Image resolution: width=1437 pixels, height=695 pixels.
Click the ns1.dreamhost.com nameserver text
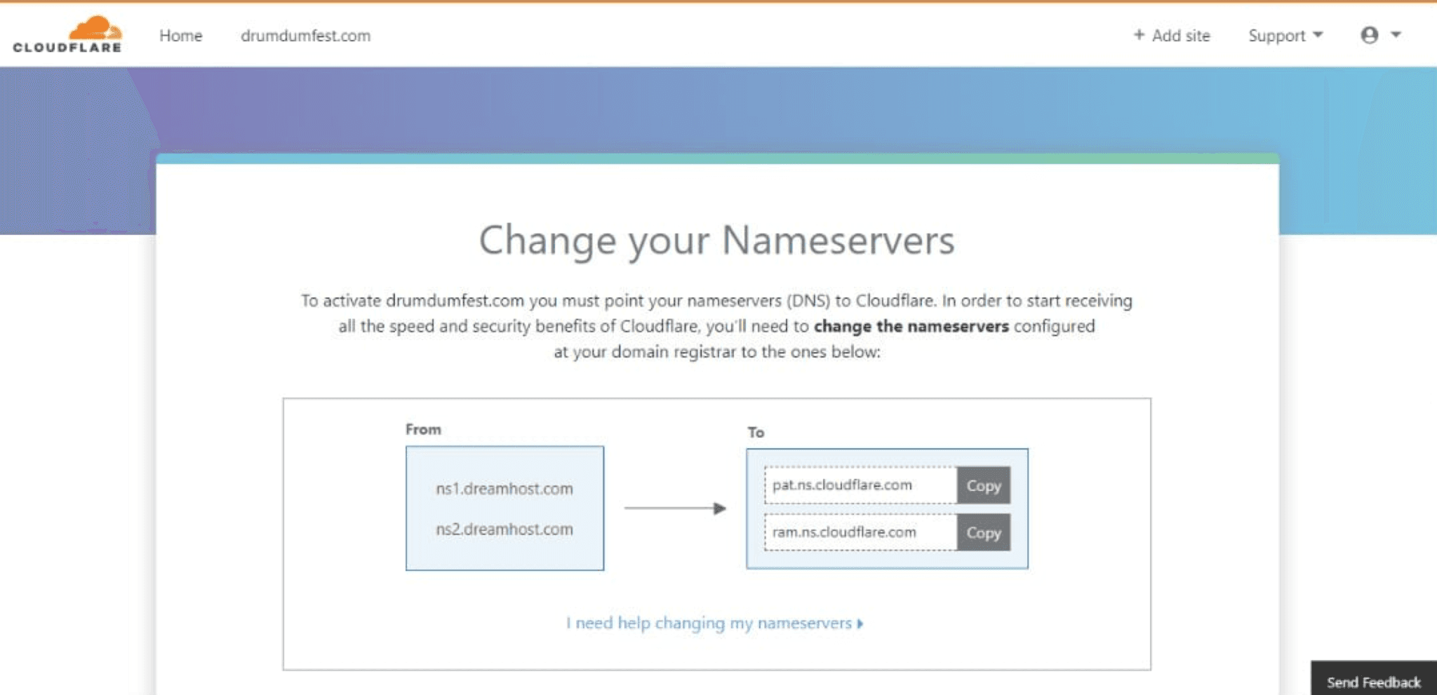(504, 489)
